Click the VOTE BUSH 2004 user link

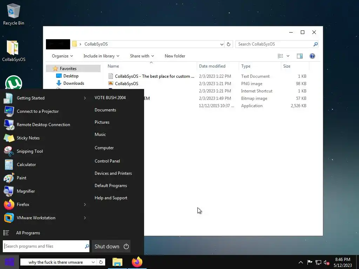(110, 98)
